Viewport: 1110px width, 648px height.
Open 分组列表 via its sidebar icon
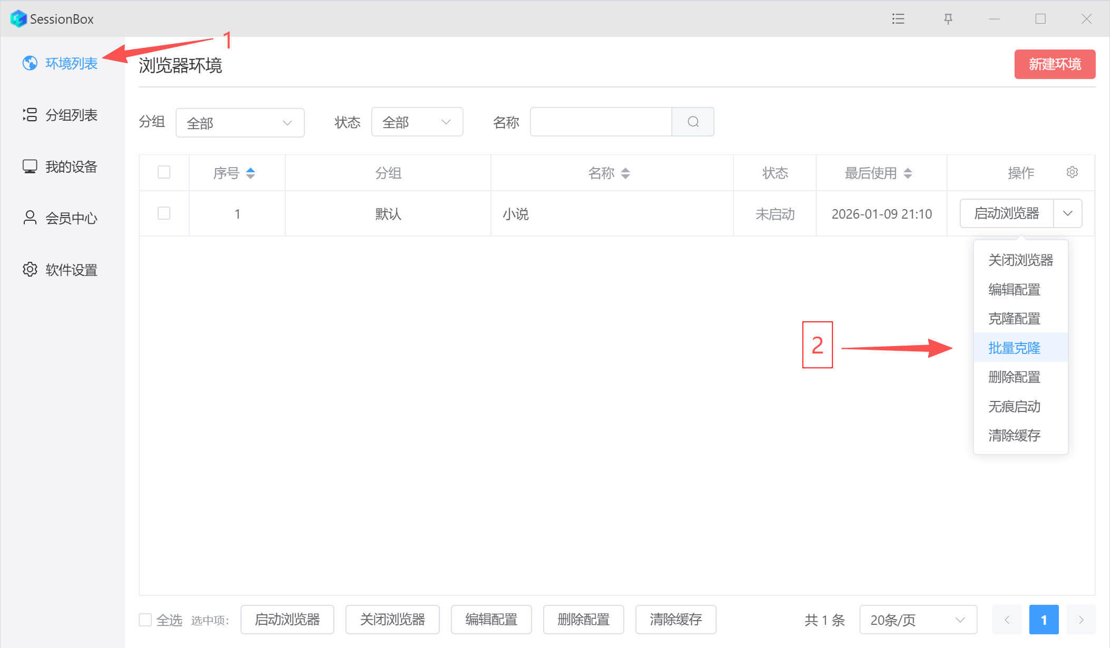coord(30,115)
